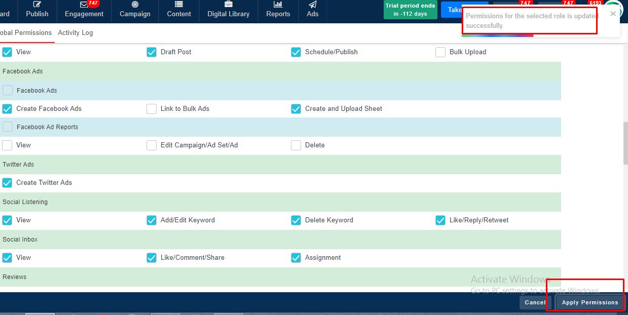628x315 pixels.
Task: Open the Publish menu icon
Action: (x=37, y=5)
